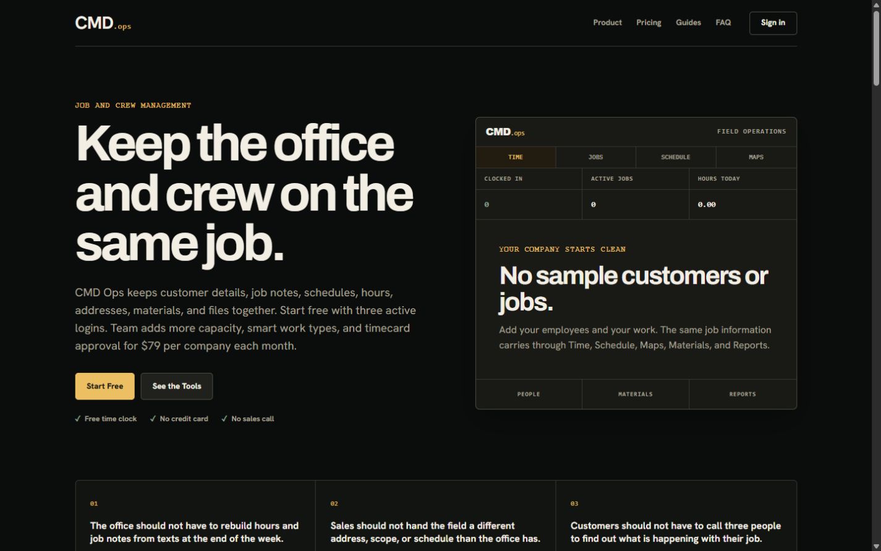Click the Sign in button

[773, 23]
